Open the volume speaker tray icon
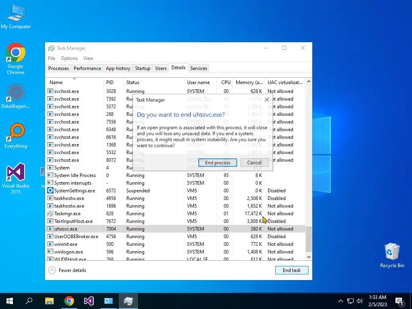Image resolution: width=412 pixels, height=309 pixels. click(360, 301)
